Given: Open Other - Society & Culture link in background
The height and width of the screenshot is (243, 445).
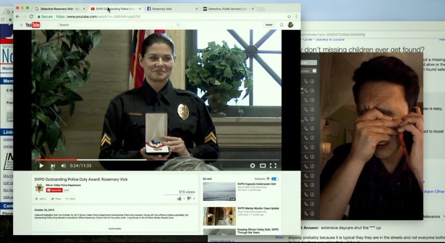Looking at the screenshot, I should (x=324, y=39).
